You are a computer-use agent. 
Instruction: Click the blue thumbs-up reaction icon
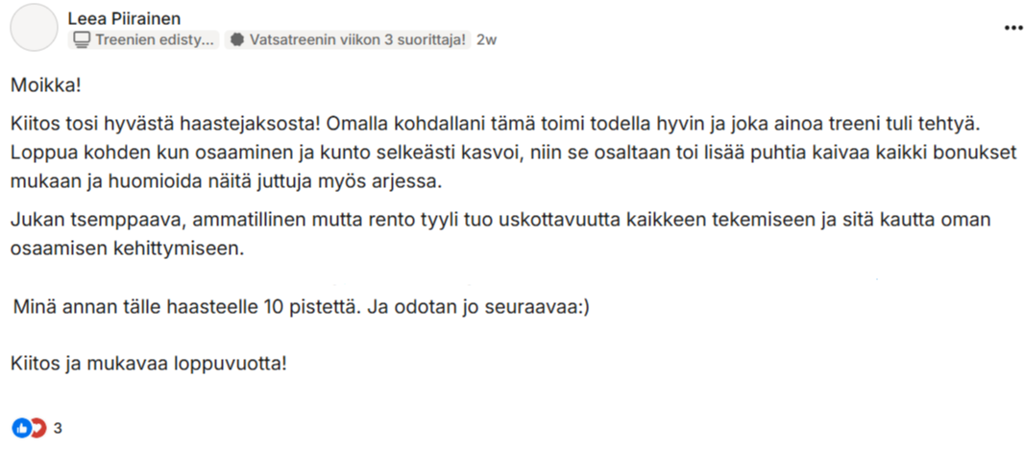click(21, 429)
